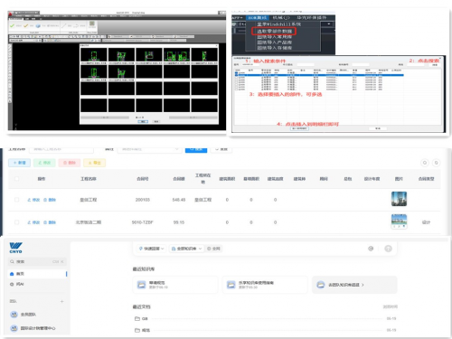
Task: Check the checkbox for contract 200103 row
Action: (x=16, y=200)
